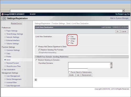Enable the Fax limit checkbox
Image resolution: width=131 pixels, height=97 pixels.
69,37
